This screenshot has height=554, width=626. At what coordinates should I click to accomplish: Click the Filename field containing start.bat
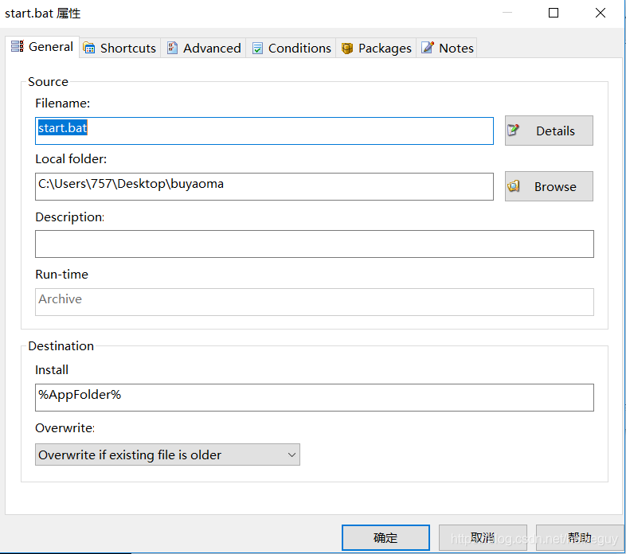pos(264,131)
